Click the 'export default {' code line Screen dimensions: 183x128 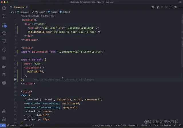[x=33, y=60]
